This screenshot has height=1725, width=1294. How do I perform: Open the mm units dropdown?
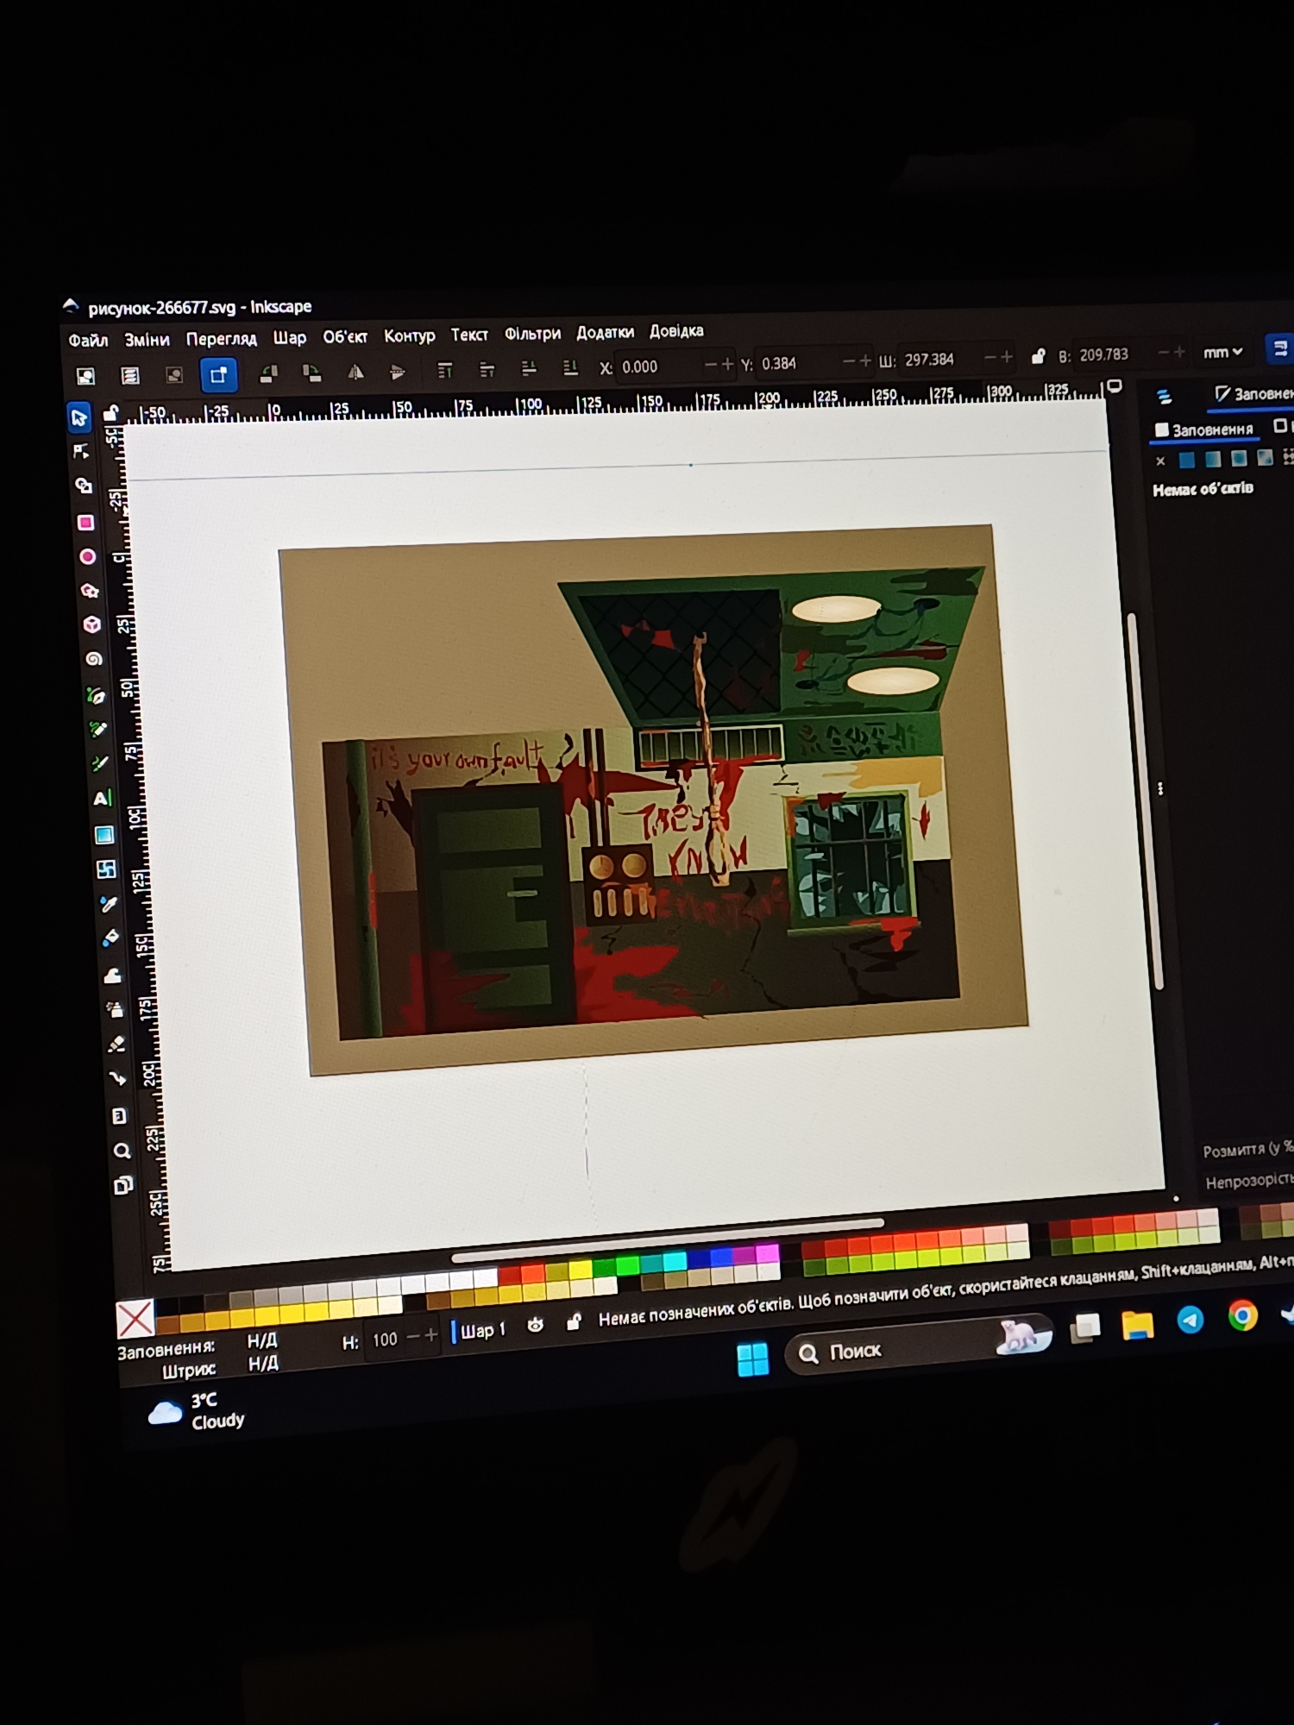tap(1222, 352)
